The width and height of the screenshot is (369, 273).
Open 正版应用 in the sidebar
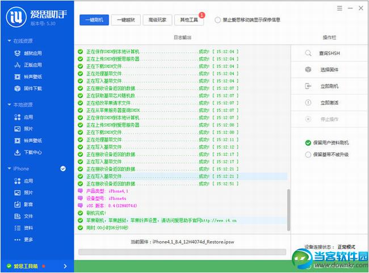pos(32,65)
